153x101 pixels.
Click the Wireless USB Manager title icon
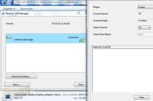[x=3, y=14]
